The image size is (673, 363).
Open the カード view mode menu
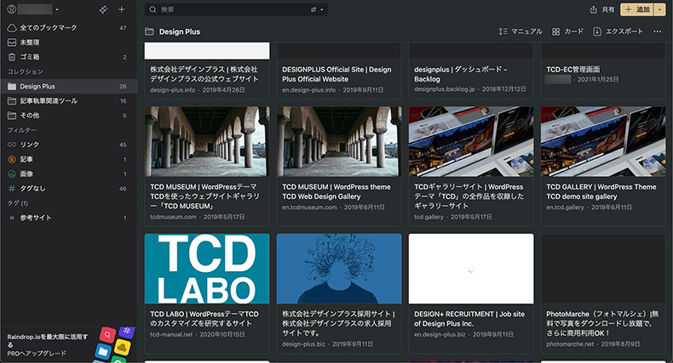[x=567, y=31]
